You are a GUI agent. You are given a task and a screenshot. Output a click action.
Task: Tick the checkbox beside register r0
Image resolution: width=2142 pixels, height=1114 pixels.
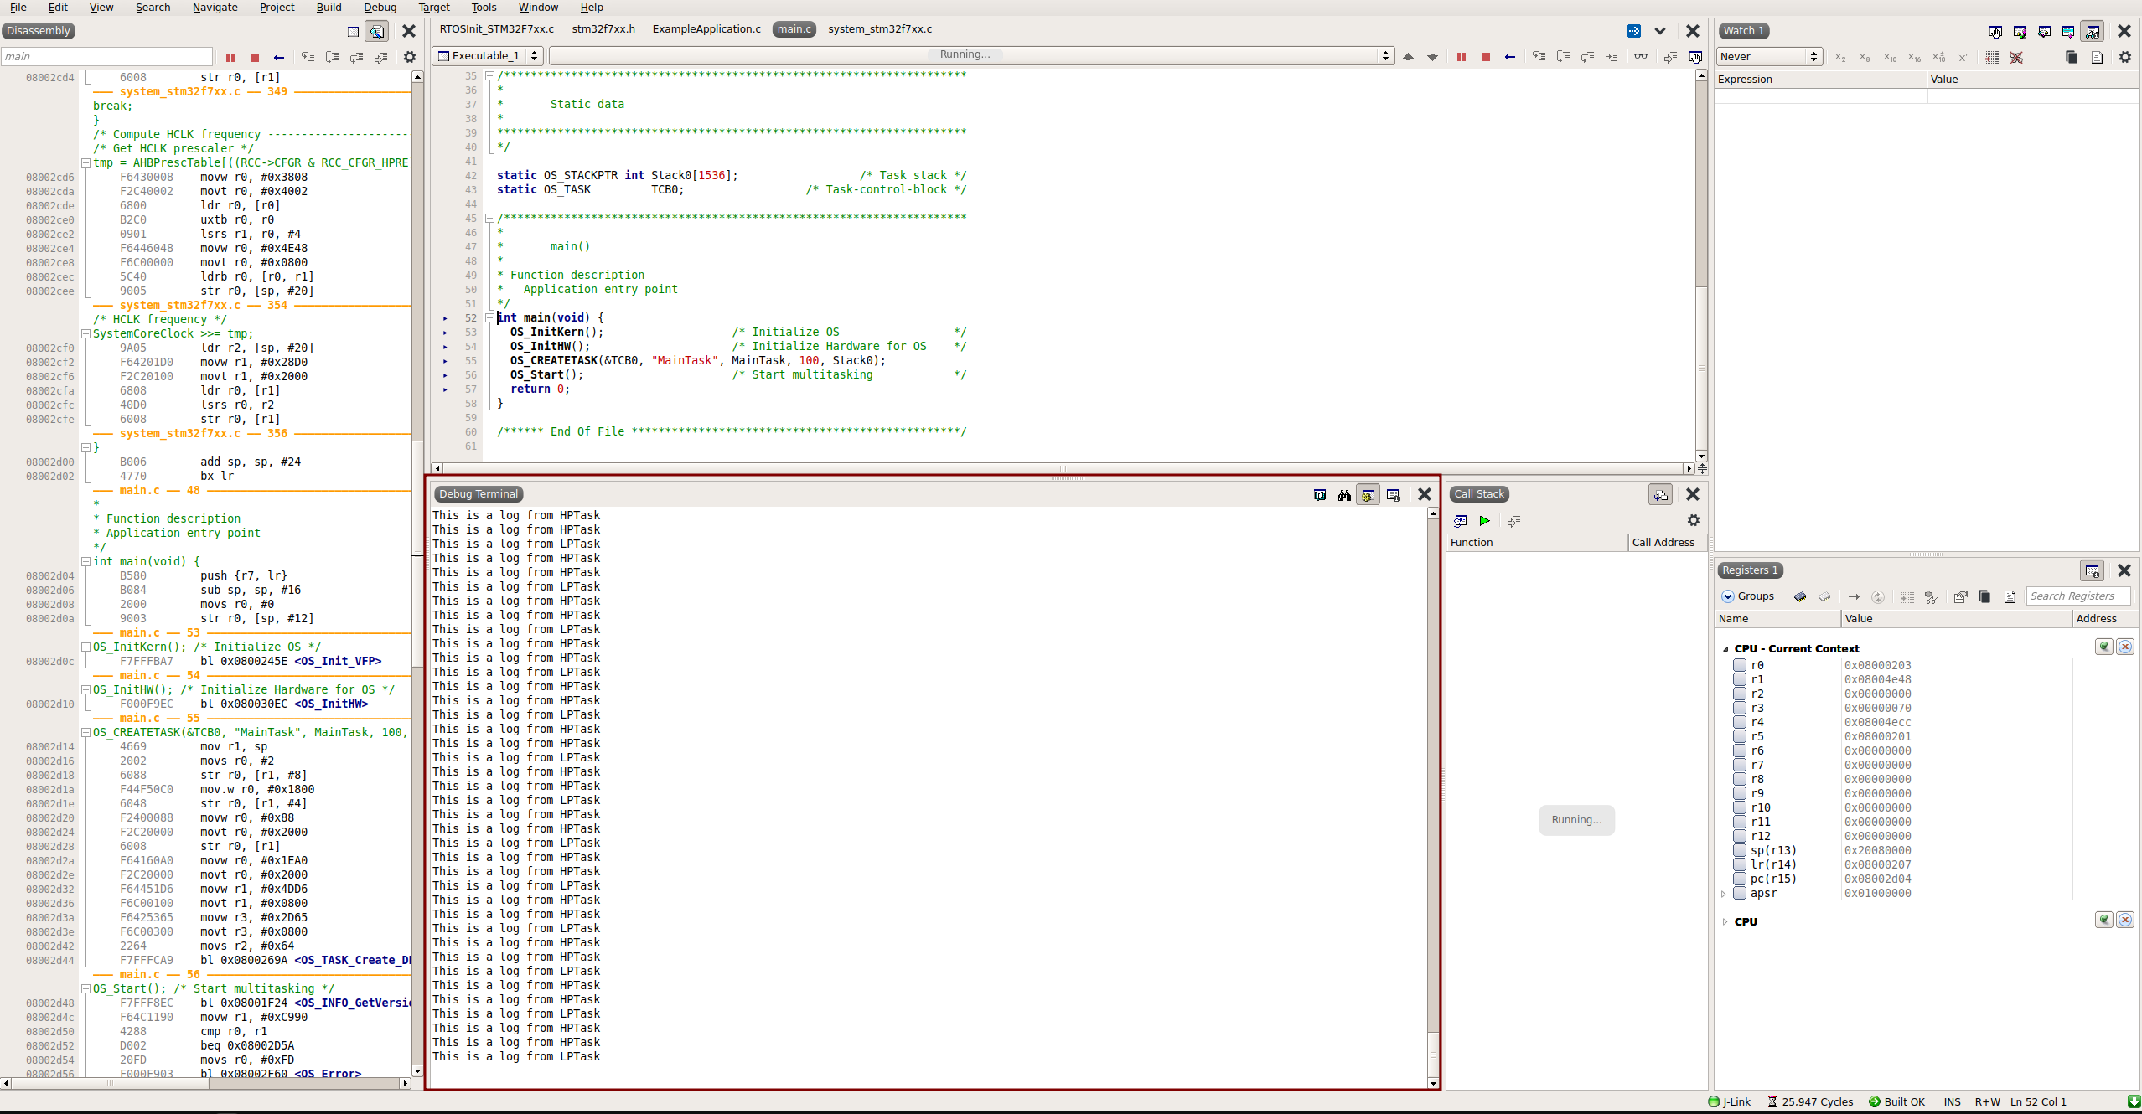tap(1740, 665)
